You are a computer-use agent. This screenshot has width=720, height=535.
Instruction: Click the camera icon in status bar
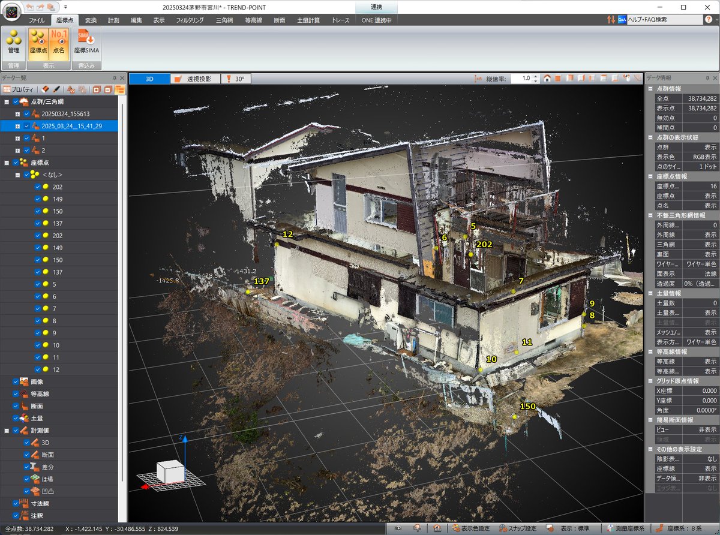click(x=398, y=528)
